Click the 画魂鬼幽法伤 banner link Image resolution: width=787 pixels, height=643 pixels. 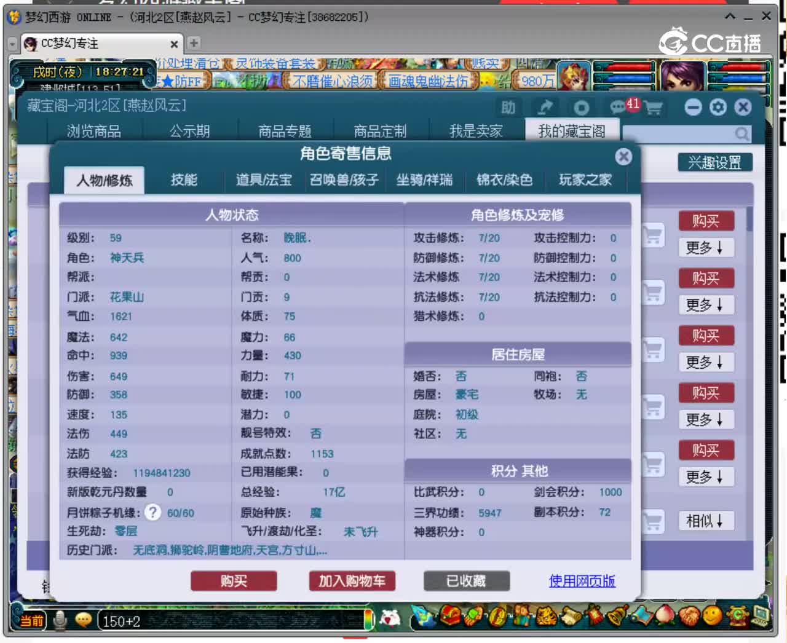click(428, 81)
